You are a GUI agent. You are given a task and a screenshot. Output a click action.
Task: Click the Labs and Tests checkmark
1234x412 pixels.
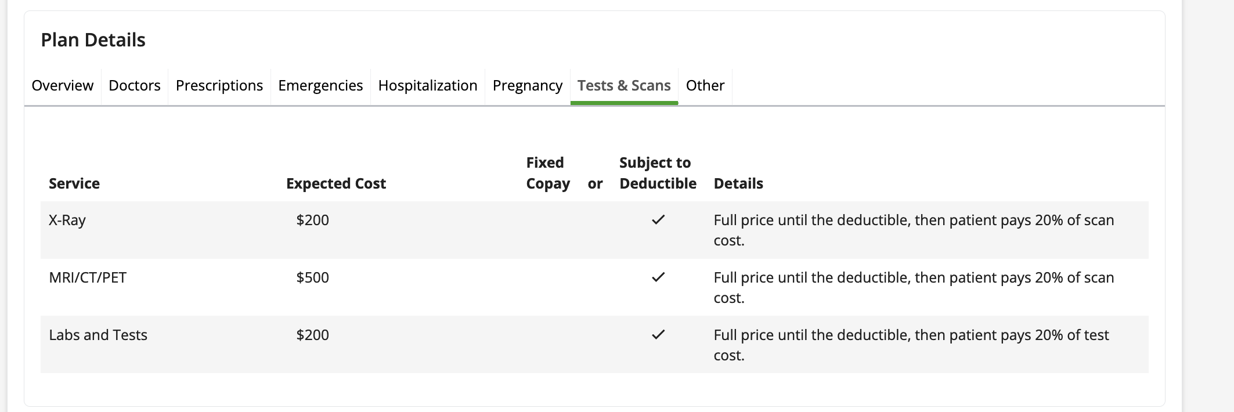click(x=658, y=335)
